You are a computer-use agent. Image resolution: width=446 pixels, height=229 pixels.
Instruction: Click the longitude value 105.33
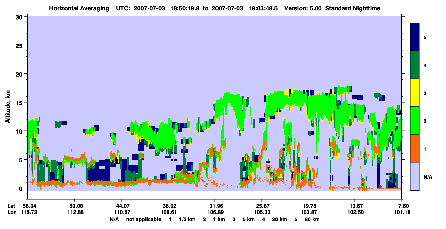(x=261, y=212)
